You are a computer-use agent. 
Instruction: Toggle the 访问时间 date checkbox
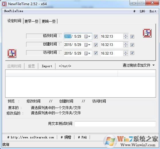[x=96, y=53]
